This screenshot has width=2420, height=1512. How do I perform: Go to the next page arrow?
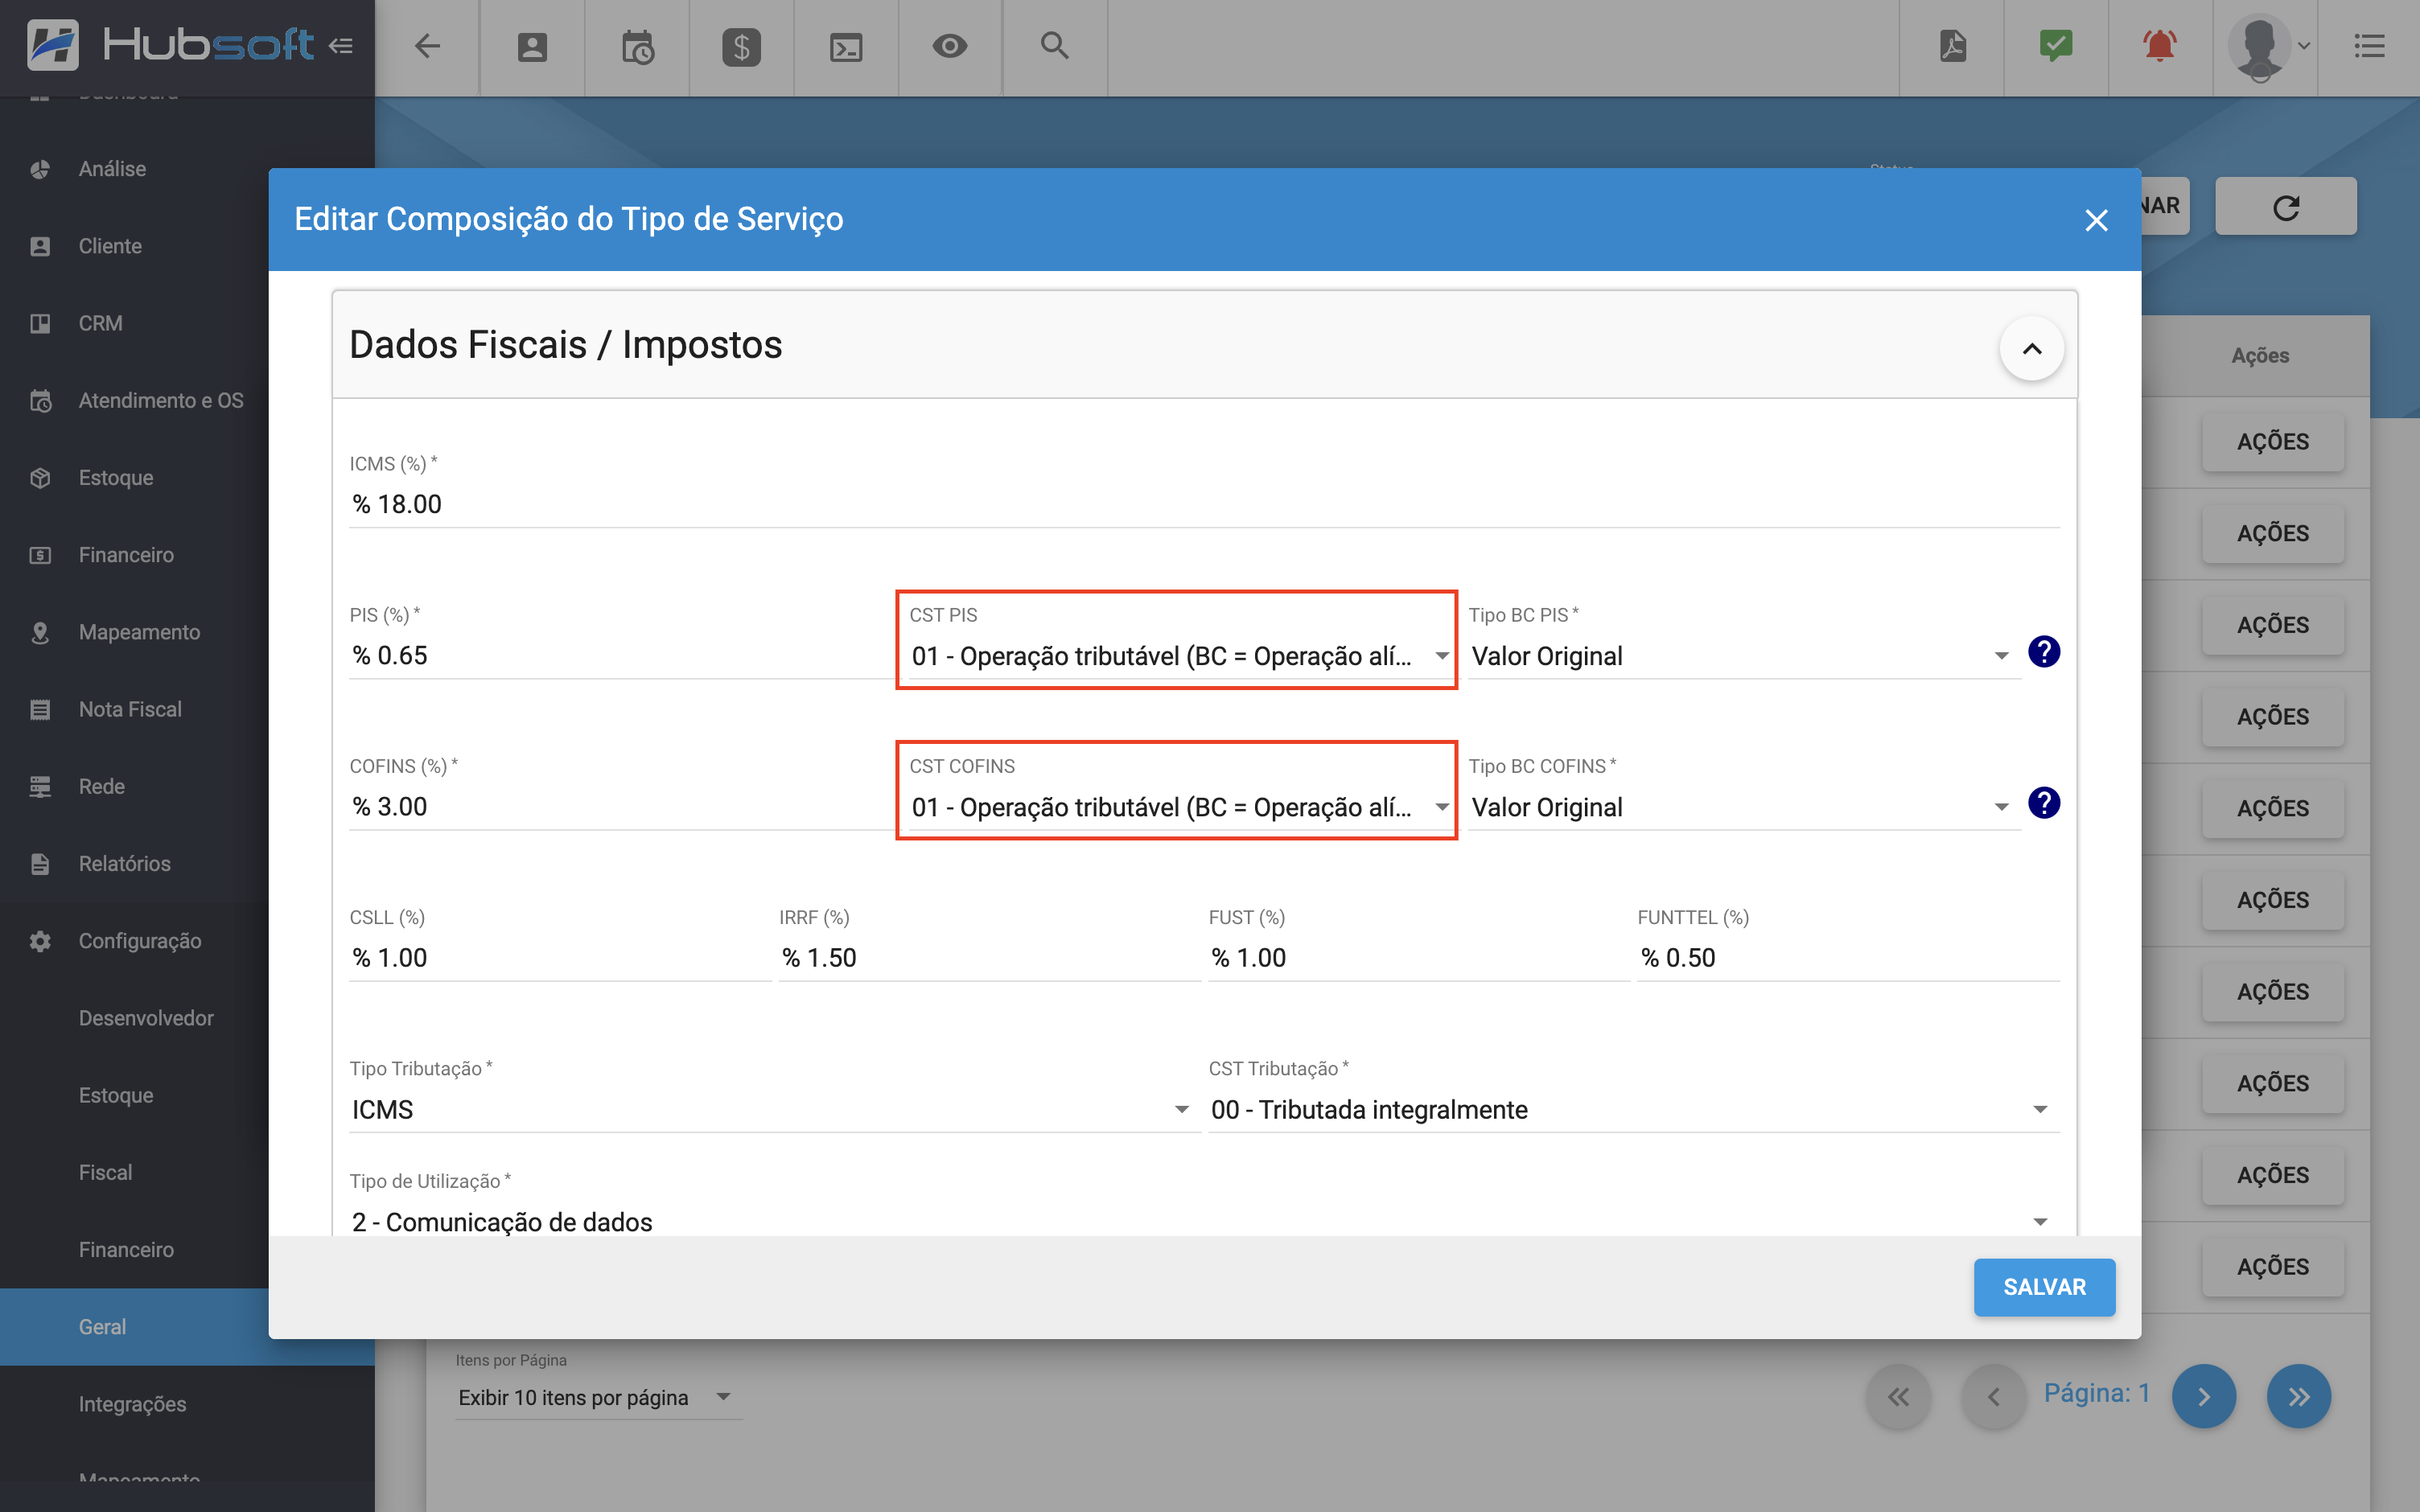point(2203,1396)
